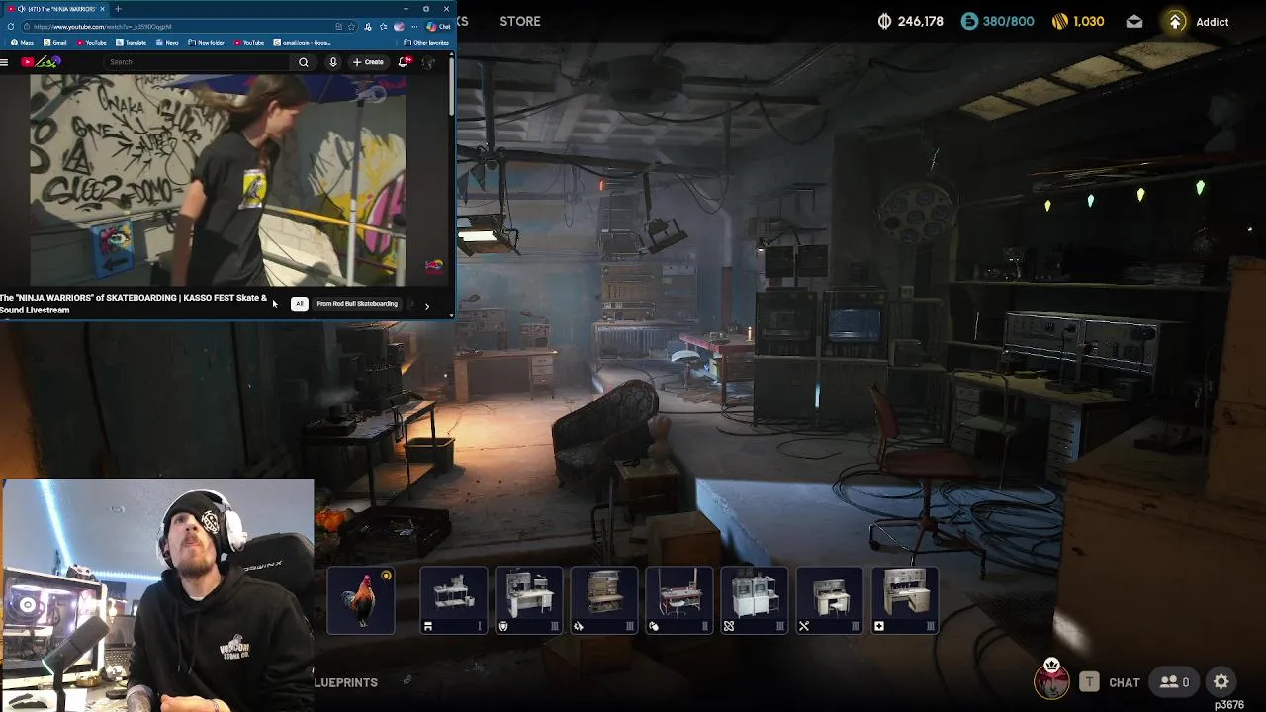
Task: Open the 'Other favorites' folder
Action: pos(426,43)
